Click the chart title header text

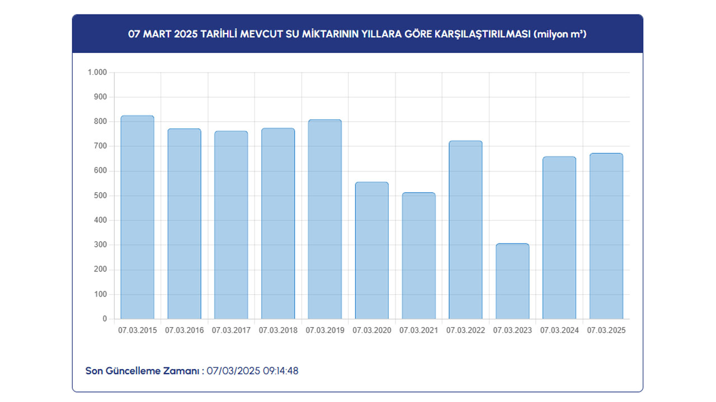pos(357,34)
